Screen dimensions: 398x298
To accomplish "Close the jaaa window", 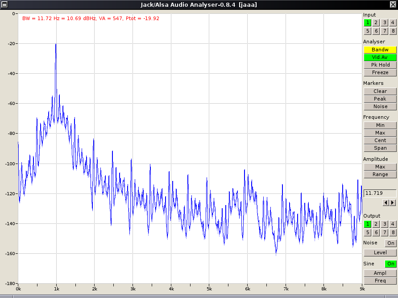I will point(393,4).
